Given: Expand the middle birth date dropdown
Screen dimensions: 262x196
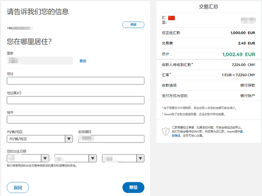Looking at the screenshot, I should click(x=75, y=159).
